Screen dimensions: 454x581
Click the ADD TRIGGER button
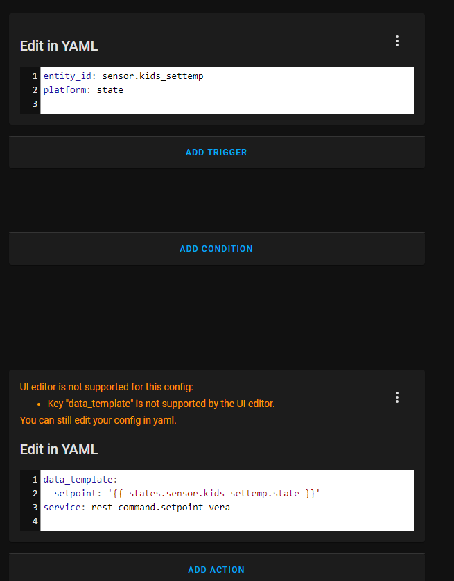[x=216, y=153]
